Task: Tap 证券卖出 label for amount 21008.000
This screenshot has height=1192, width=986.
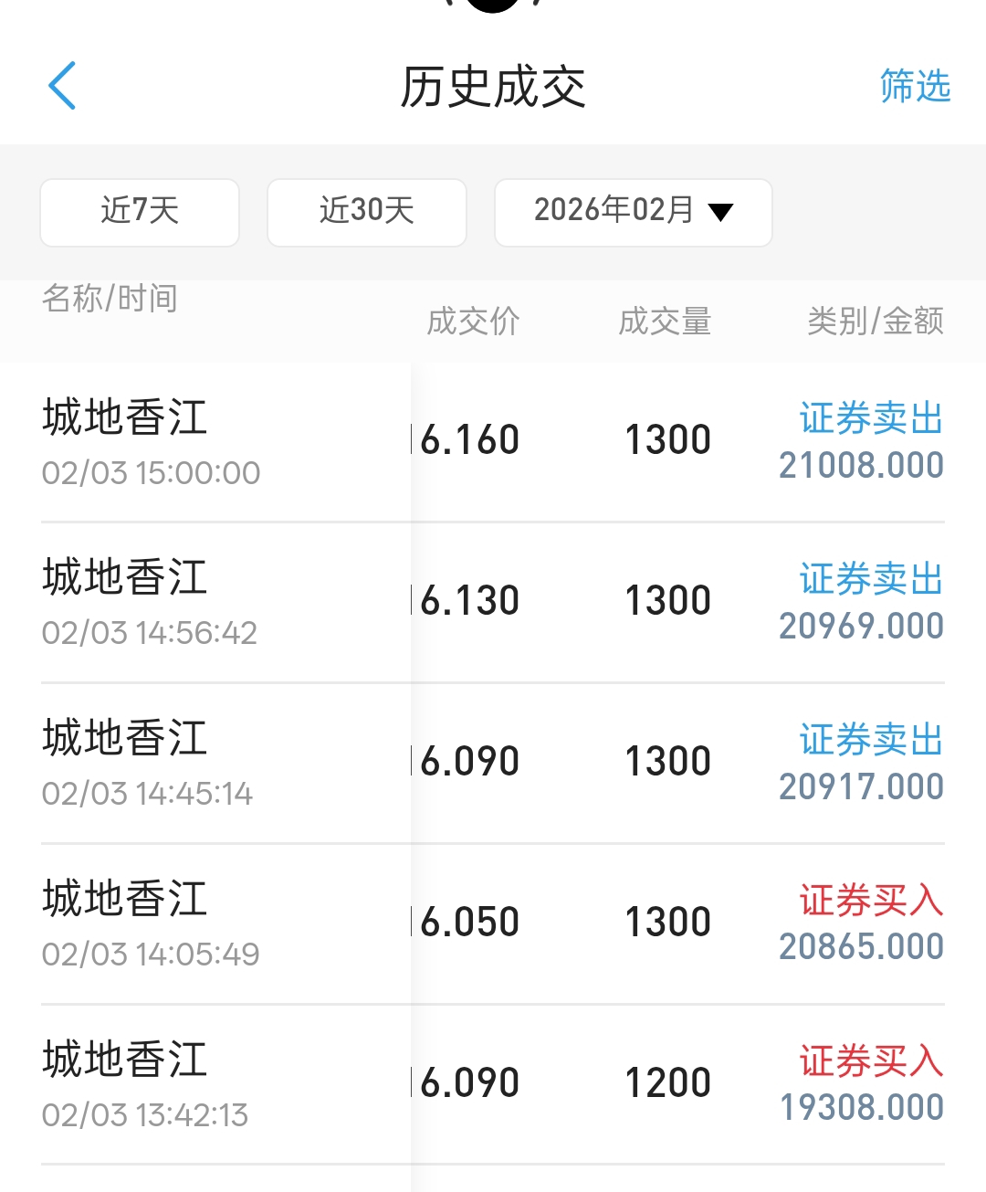Action: coord(871,419)
